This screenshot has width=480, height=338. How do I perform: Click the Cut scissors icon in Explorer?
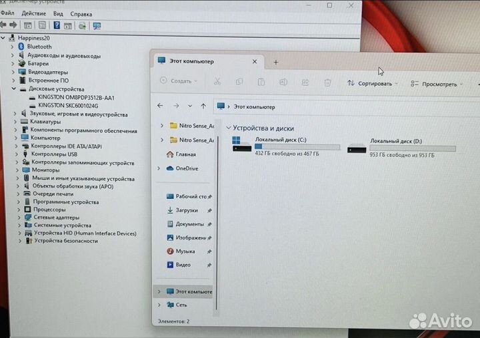coord(217,81)
